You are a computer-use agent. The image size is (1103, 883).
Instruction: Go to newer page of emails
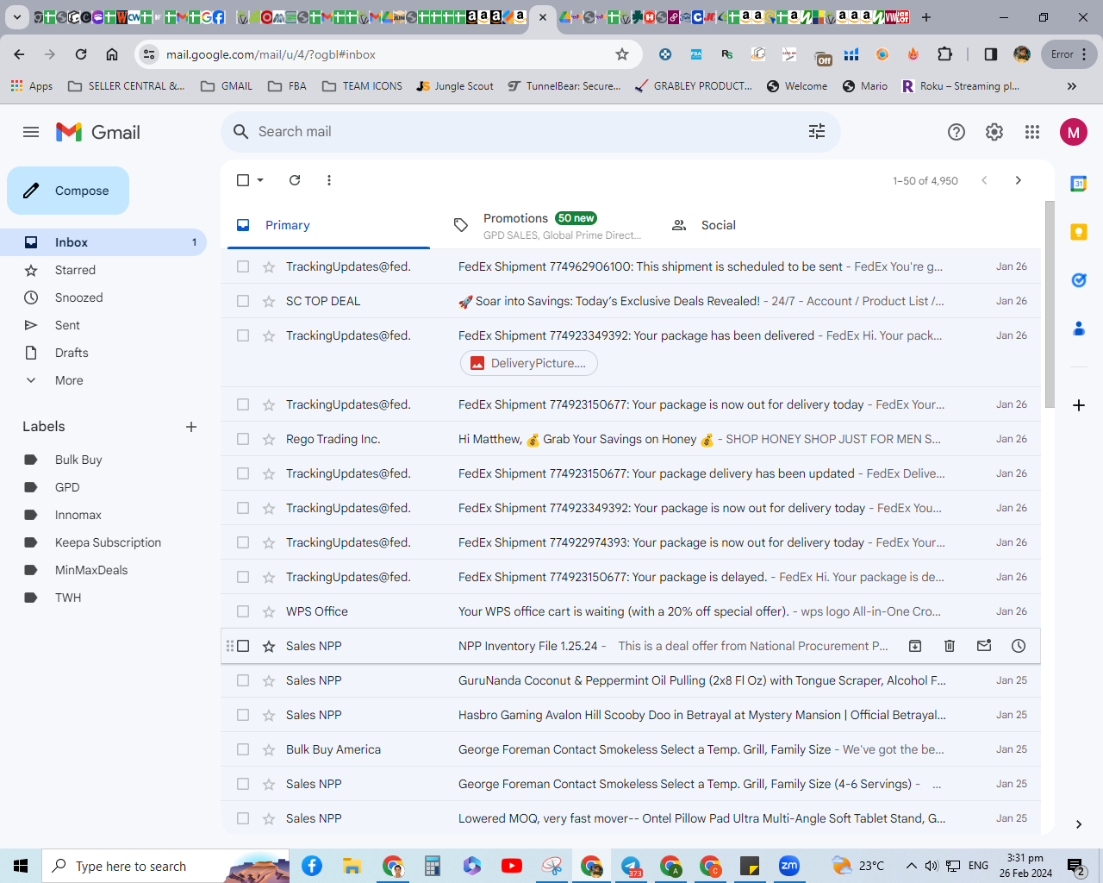point(984,180)
